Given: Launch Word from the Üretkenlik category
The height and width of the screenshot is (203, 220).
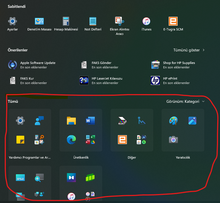Looking at the screenshot, I should tap(90, 121).
